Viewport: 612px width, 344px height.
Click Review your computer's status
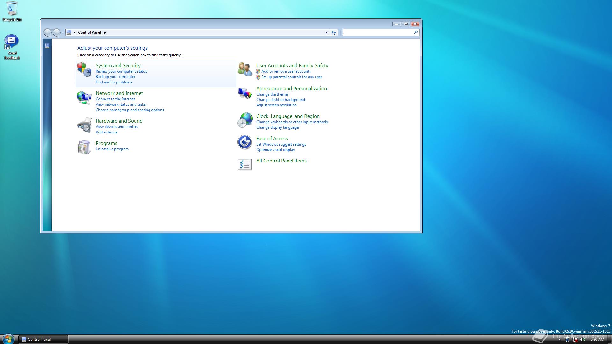tap(121, 71)
